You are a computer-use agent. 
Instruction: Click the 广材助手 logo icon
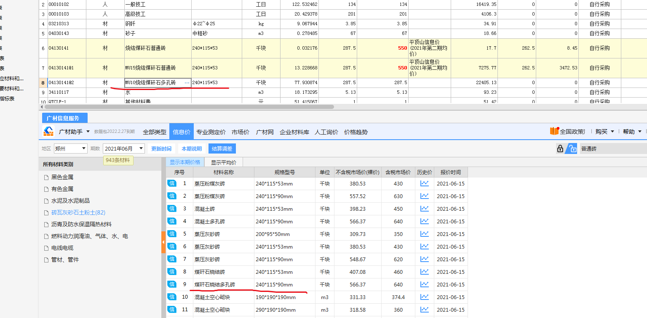48,131
